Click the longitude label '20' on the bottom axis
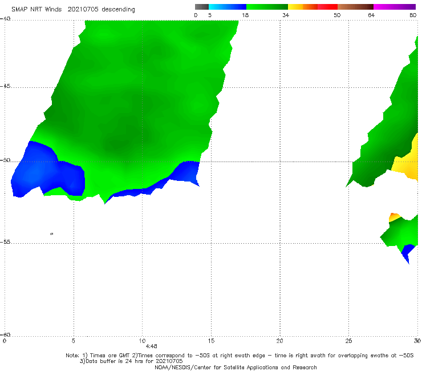Screen dimensions: 422x371 tap(279, 341)
